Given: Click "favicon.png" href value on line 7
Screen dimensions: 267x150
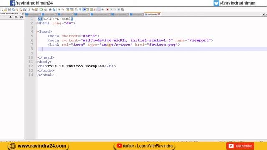Looking at the screenshot, I should pyautogui.click(x=162, y=45).
